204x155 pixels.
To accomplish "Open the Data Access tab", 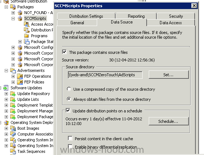I will (171, 23).
